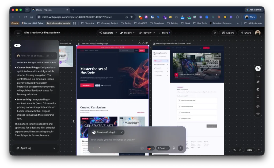This screenshot has width=274, height=168.
Task: Open the Preview menu
Action: [147, 33]
